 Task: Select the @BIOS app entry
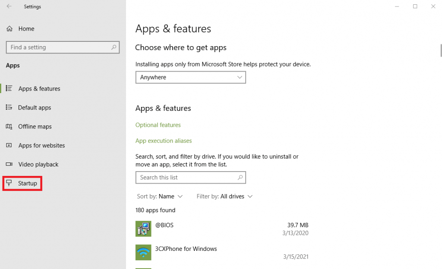(x=222, y=229)
